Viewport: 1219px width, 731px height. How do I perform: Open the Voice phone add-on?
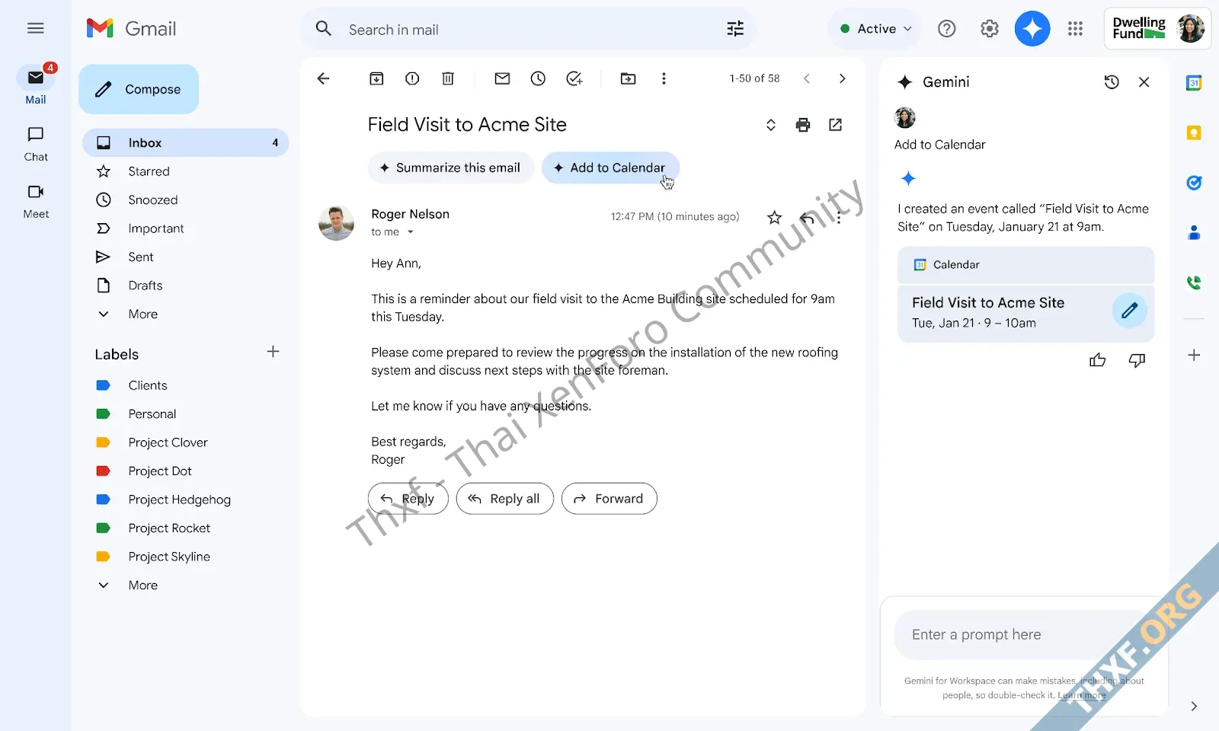click(1194, 283)
